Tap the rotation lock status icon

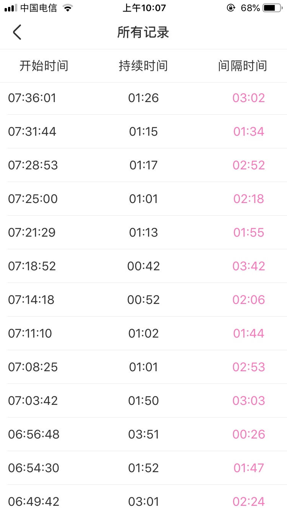(231, 8)
